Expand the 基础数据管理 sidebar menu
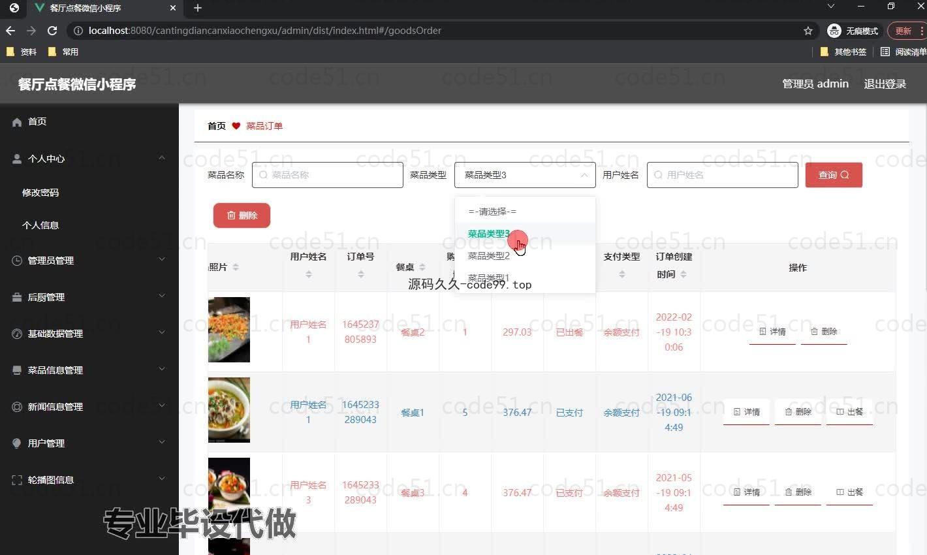927x555 pixels. 162,332
